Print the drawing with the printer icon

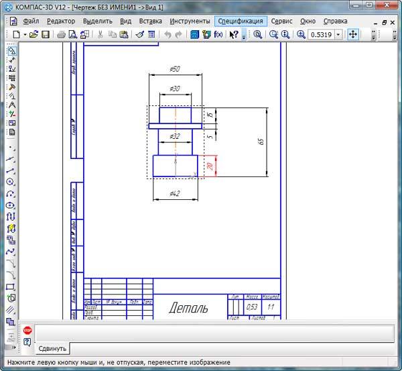tap(61, 34)
